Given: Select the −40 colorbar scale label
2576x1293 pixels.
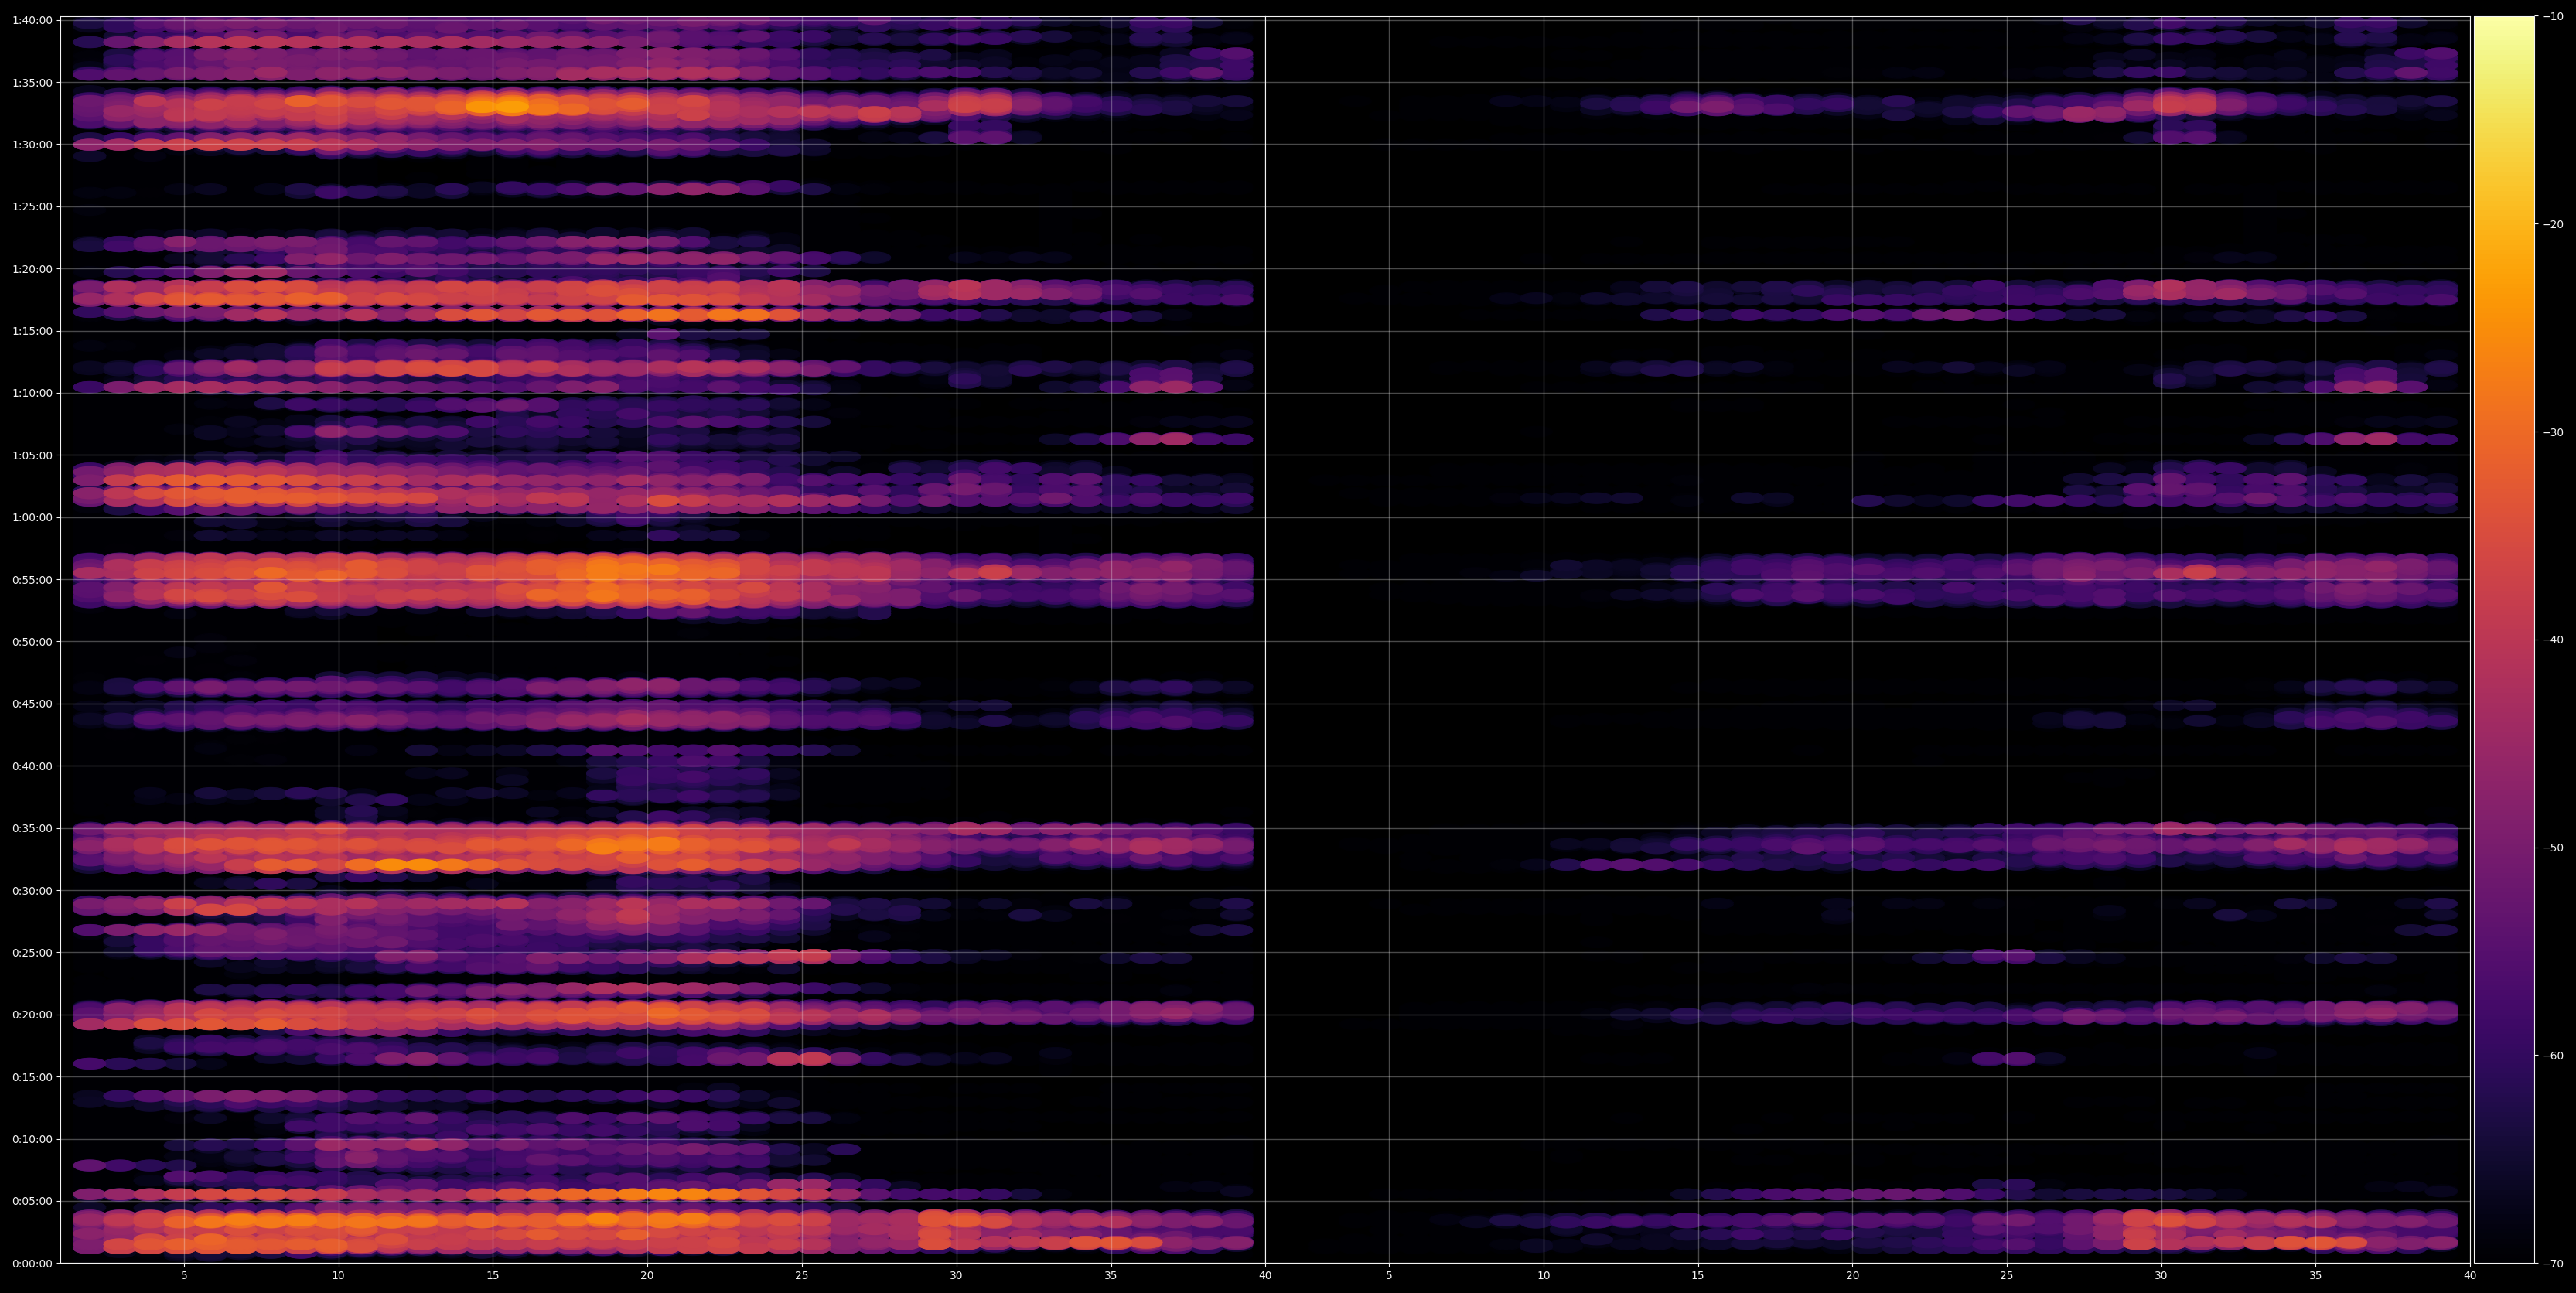Looking at the screenshot, I should (x=2552, y=640).
